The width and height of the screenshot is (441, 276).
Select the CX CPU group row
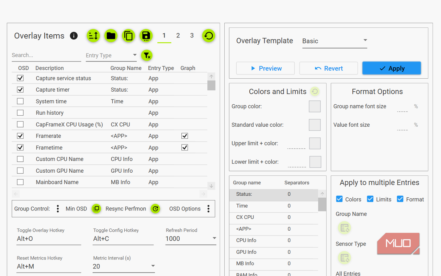point(274,217)
